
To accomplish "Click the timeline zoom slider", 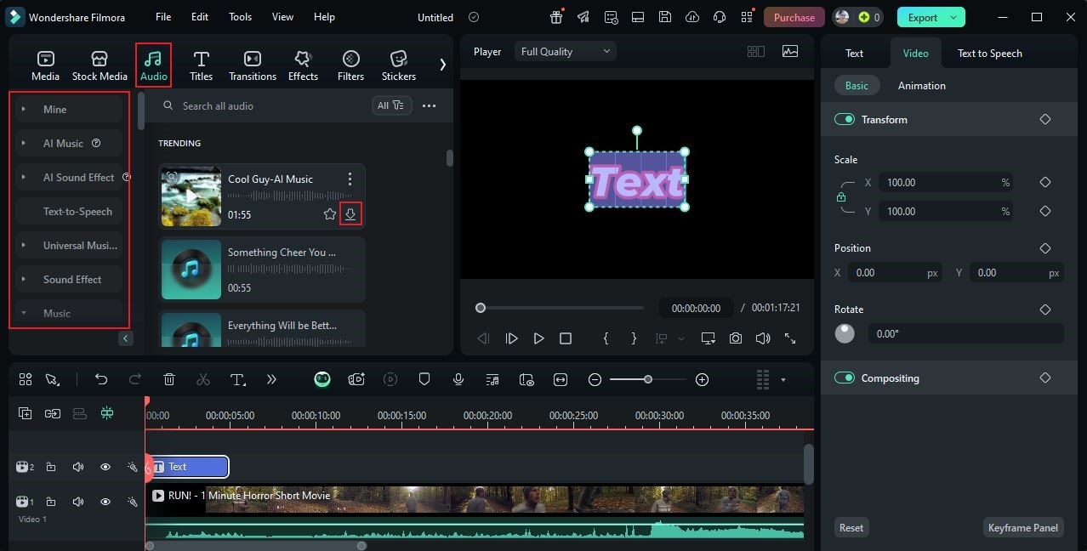I will [x=647, y=379].
